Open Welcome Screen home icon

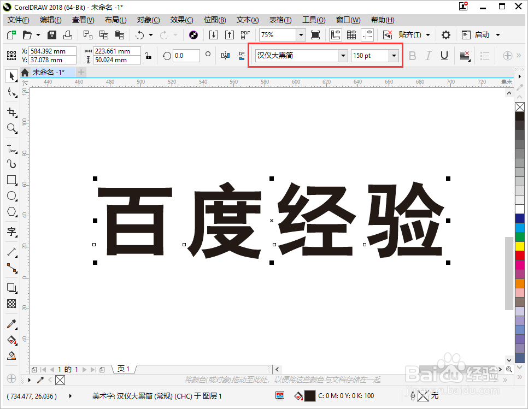25,72
